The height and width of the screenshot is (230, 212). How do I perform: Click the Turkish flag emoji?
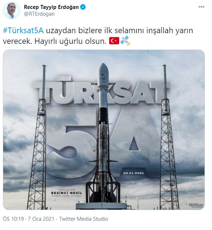click(114, 41)
